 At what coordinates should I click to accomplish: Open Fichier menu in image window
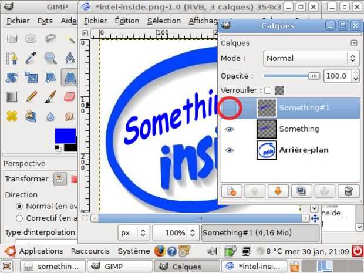(95, 21)
